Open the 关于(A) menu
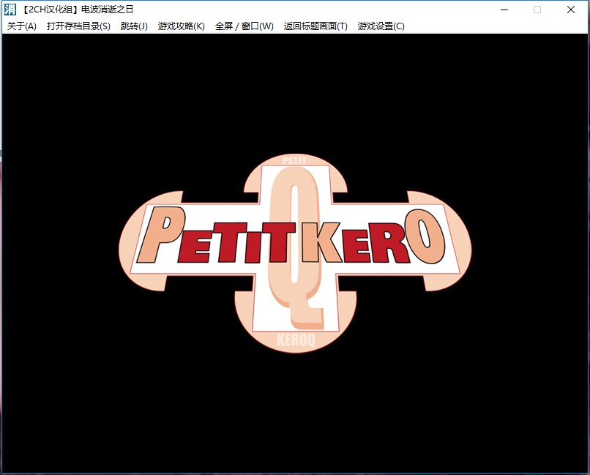 coord(22,26)
